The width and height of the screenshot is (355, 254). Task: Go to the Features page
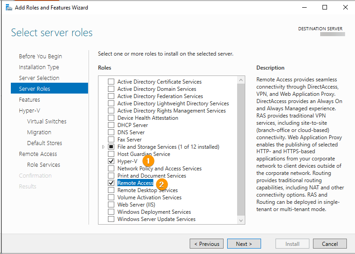click(29, 100)
